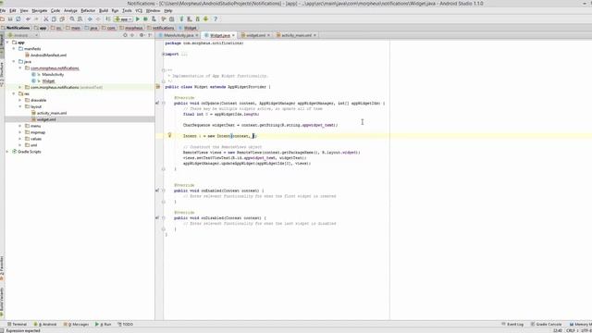The width and height of the screenshot is (592, 333).
Task: Click the Copy icon in toolbar
Action: point(54,18)
